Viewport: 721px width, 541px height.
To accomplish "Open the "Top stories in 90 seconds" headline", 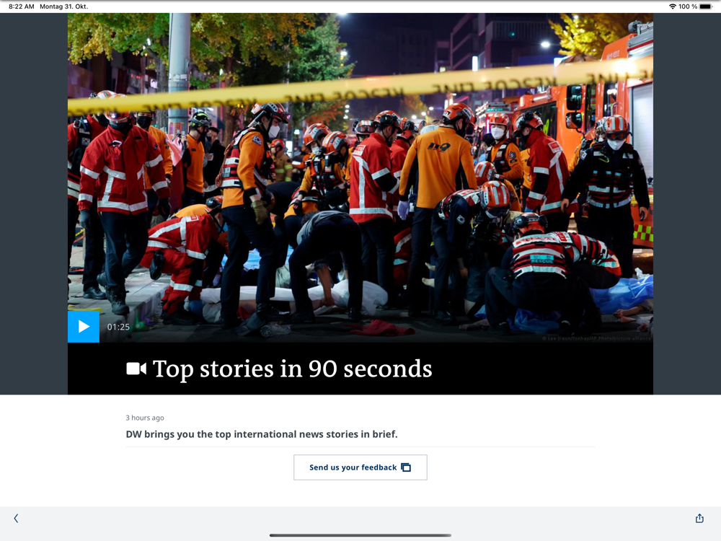I will coord(293,369).
